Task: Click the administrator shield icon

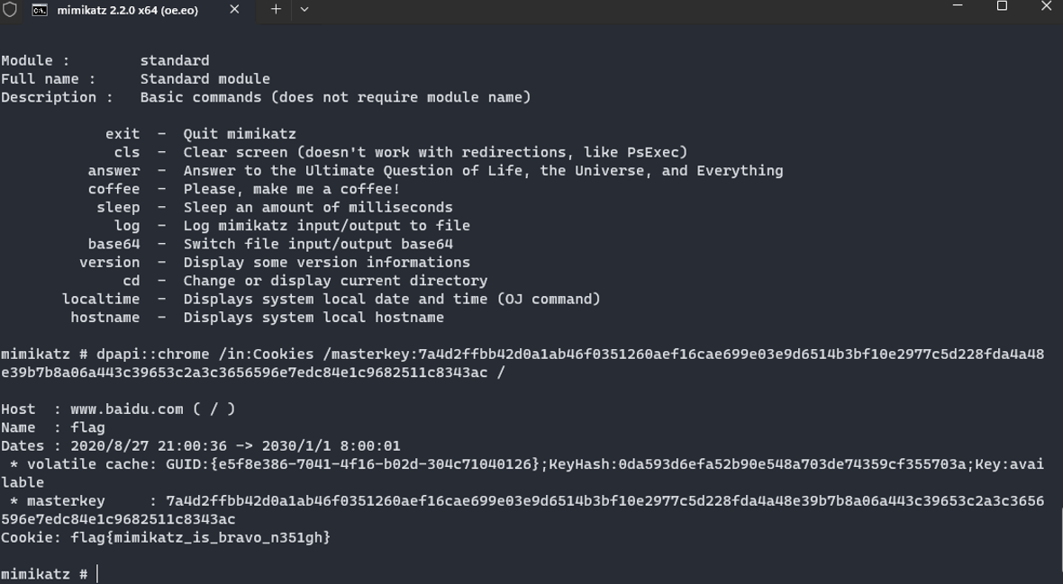Action: pos(10,10)
